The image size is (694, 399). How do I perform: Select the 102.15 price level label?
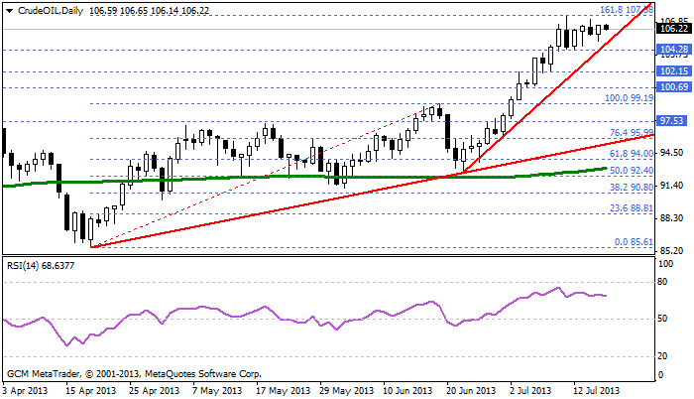pos(674,71)
